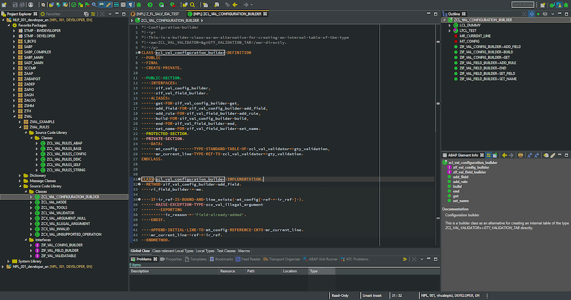Click the back arrow in ABAP Element Info
Viewport: 571px width, 300px height.
click(x=504, y=155)
